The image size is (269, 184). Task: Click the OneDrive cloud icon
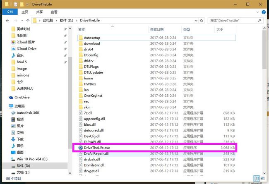[x=11, y=98]
